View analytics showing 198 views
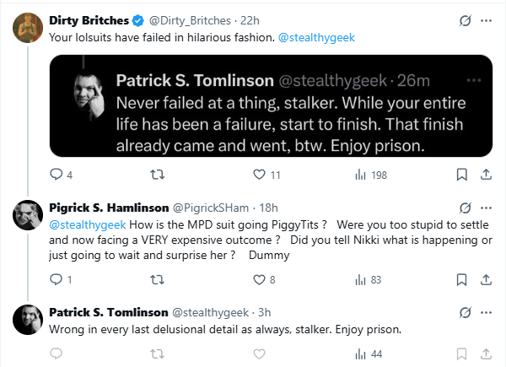This screenshot has width=506, height=367. click(x=371, y=175)
